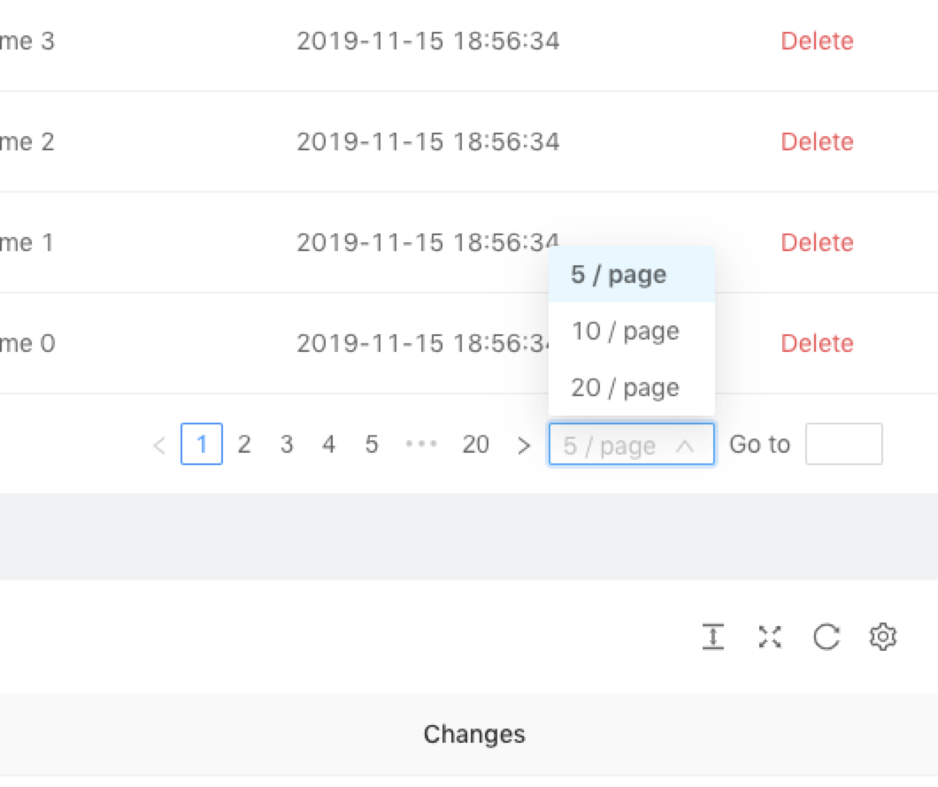Screen dimensions: 938x787
Task: Select the "10 / page" option
Action: click(626, 331)
